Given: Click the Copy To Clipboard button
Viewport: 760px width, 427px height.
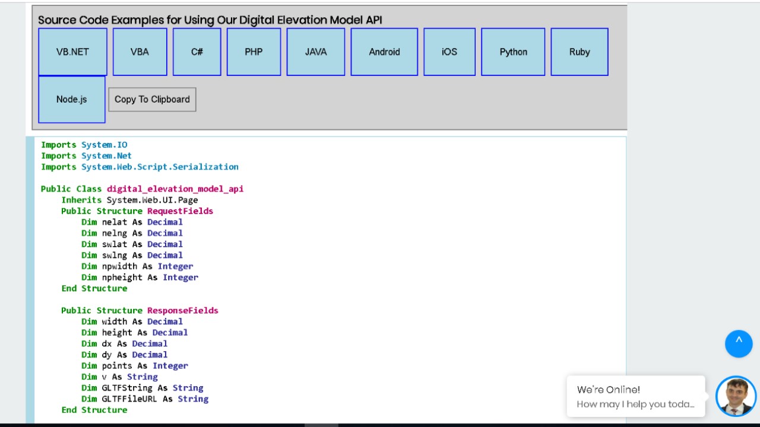Looking at the screenshot, I should (152, 99).
